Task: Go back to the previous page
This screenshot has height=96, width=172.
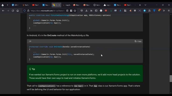Action: click(3, 11)
